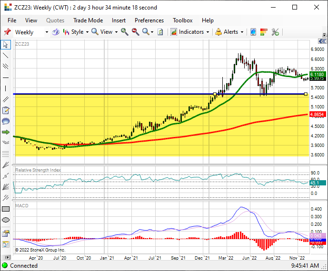Click the blue swirl refresh icon

click(x=56, y=32)
